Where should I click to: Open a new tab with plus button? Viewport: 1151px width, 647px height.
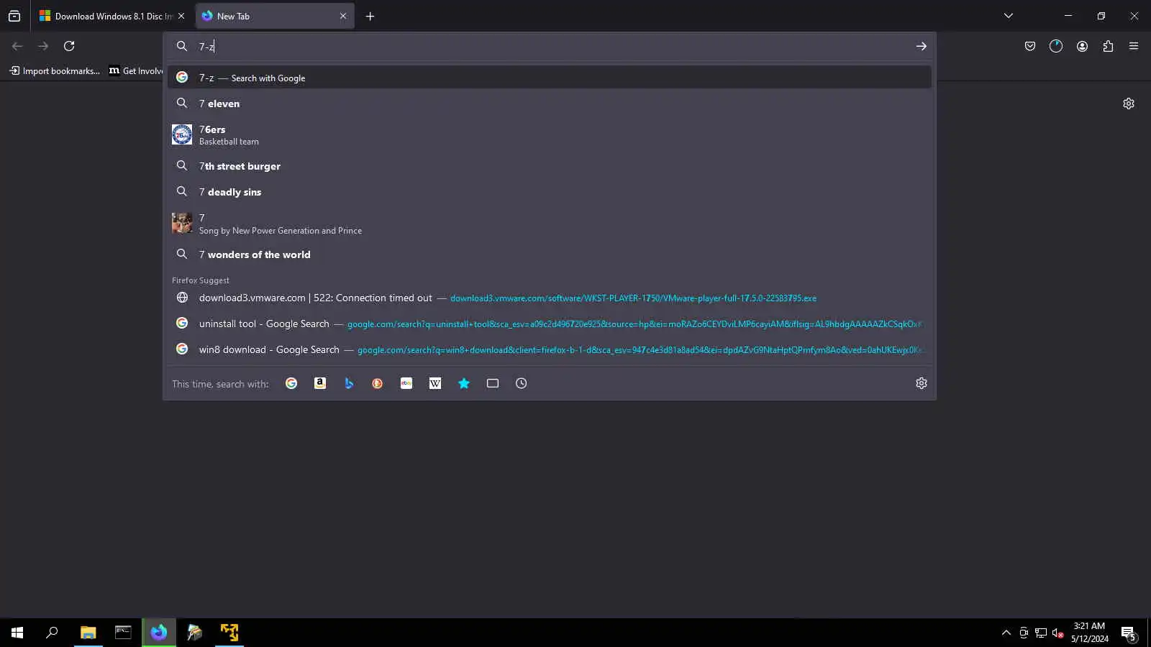point(370,16)
